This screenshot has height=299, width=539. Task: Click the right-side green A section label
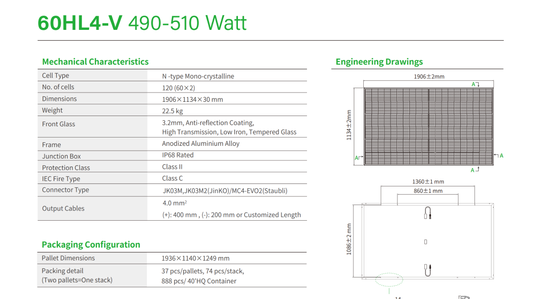point(501,156)
